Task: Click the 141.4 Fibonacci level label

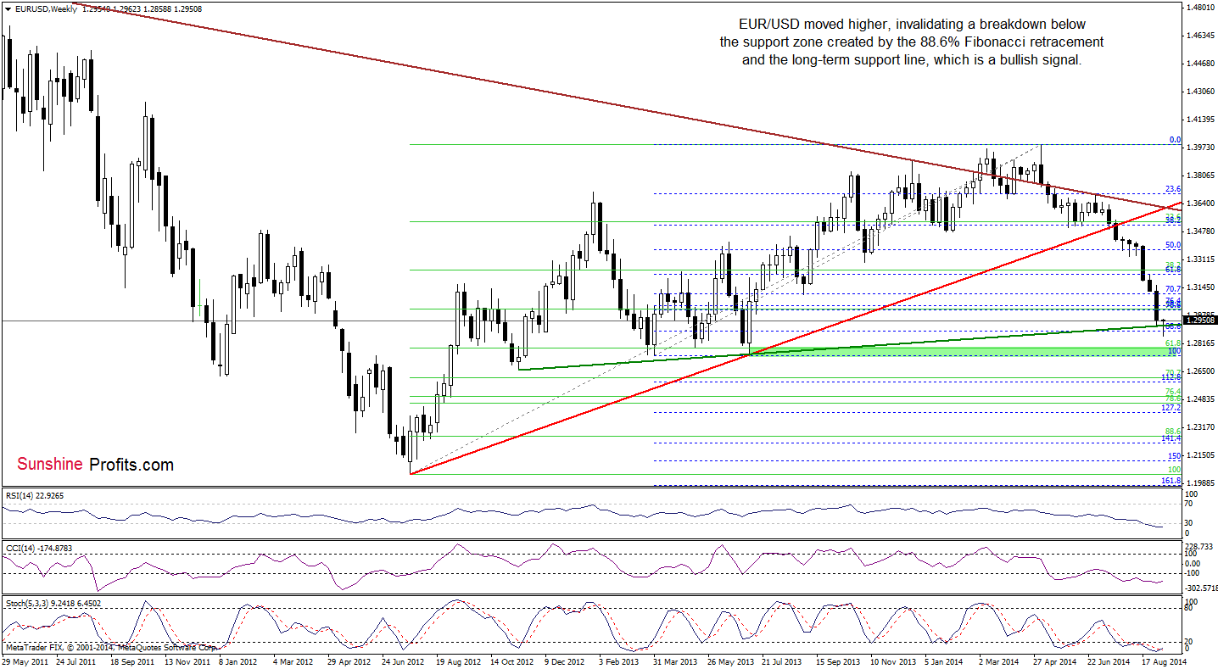Action: (1172, 438)
